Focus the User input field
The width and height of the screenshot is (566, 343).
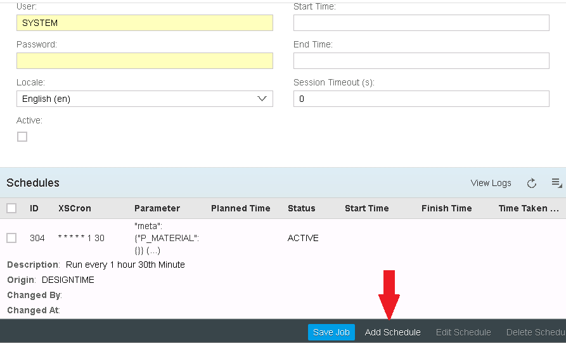145,23
